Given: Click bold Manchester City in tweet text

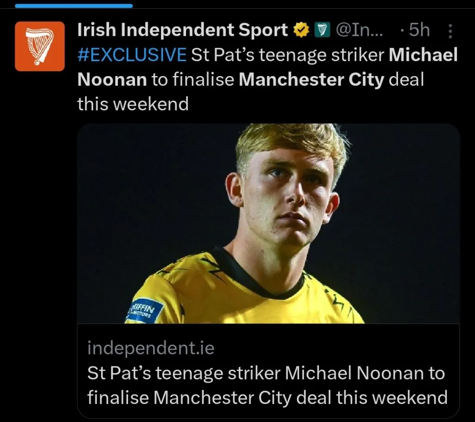Looking at the screenshot, I should [x=312, y=80].
